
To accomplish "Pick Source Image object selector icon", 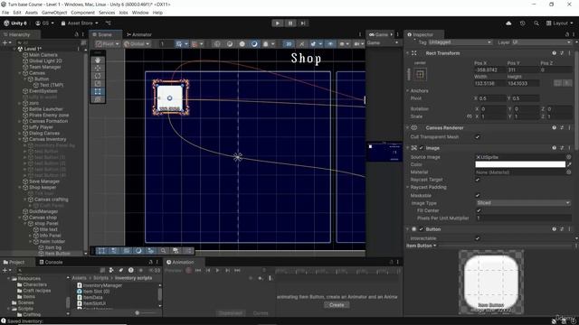I will (569, 157).
